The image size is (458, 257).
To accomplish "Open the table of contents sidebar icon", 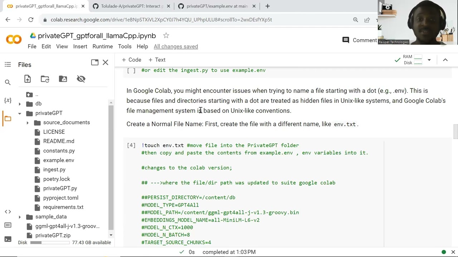I will point(8,65).
